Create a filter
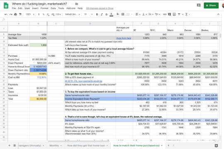Viewport: 224px width, 149px height. click(x=179, y=14)
